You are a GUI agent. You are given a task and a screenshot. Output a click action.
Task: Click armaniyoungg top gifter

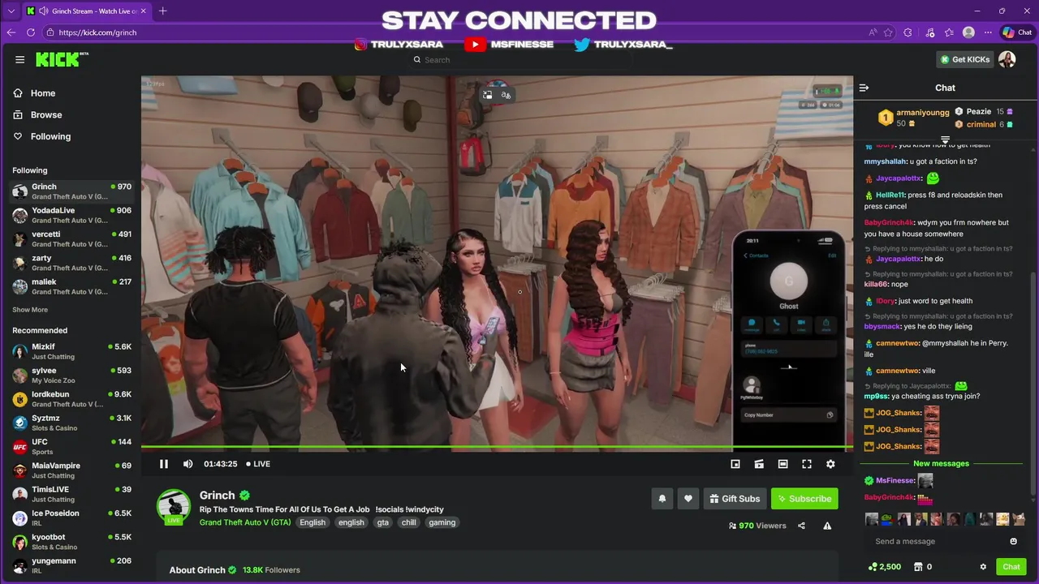(x=923, y=113)
